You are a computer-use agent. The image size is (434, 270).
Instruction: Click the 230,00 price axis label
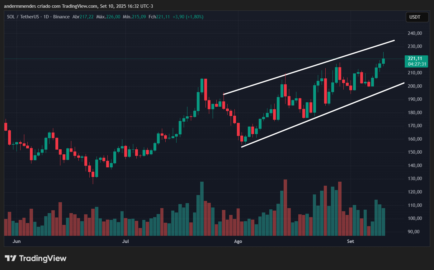414,46
